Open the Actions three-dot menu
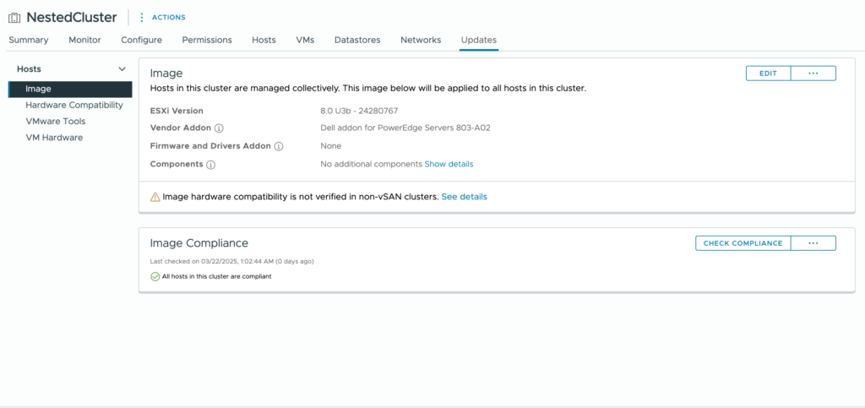This screenshot has width=865, height=408. (141, 17)
